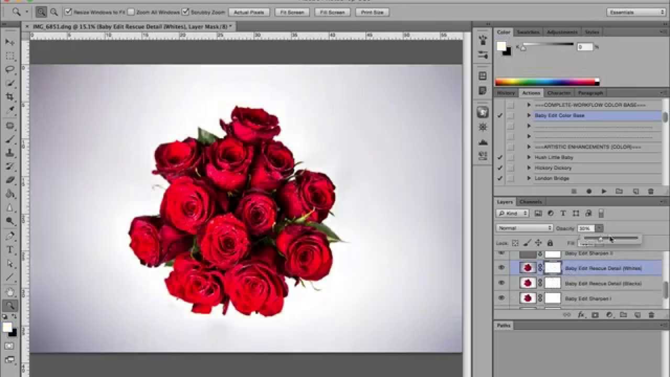Select the Eyedropper tool
Image resolution: width=670 pixels, height=377 pixels.
10,110
